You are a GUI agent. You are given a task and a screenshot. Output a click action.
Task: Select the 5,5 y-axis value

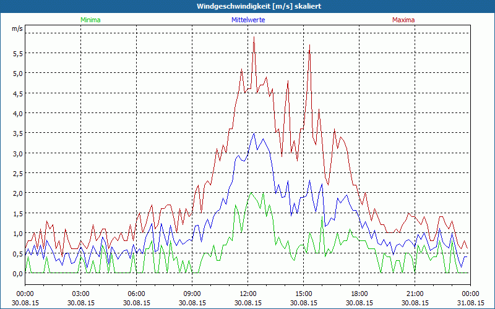17,54
